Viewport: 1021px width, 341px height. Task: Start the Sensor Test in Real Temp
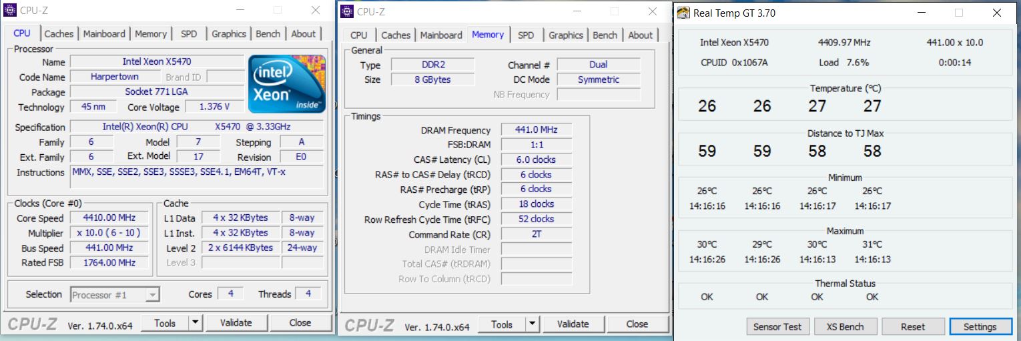[778, 326]
